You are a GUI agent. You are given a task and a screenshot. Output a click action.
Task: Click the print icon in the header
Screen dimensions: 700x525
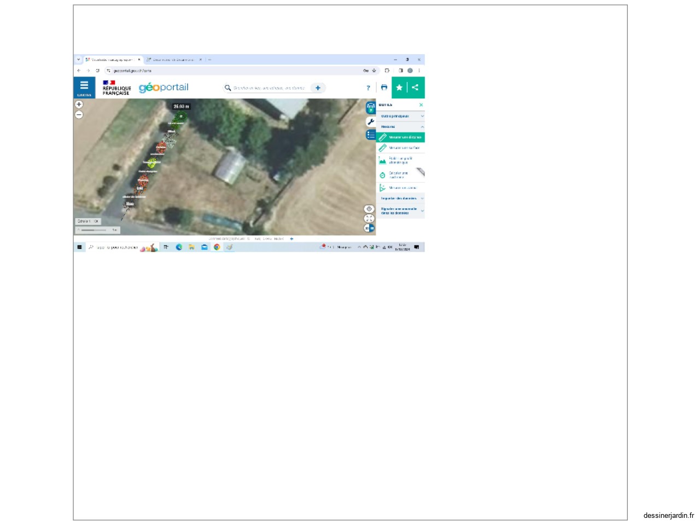(x=384, y=87)
